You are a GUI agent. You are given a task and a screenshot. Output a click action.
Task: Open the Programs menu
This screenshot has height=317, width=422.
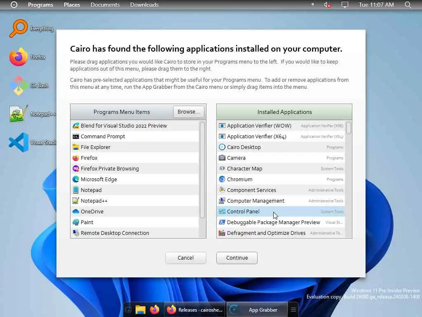pos(41,5)
